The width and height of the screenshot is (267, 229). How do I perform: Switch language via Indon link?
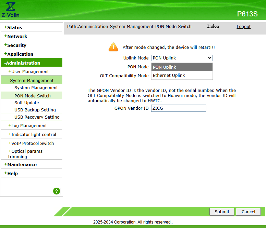pos(213,26)
